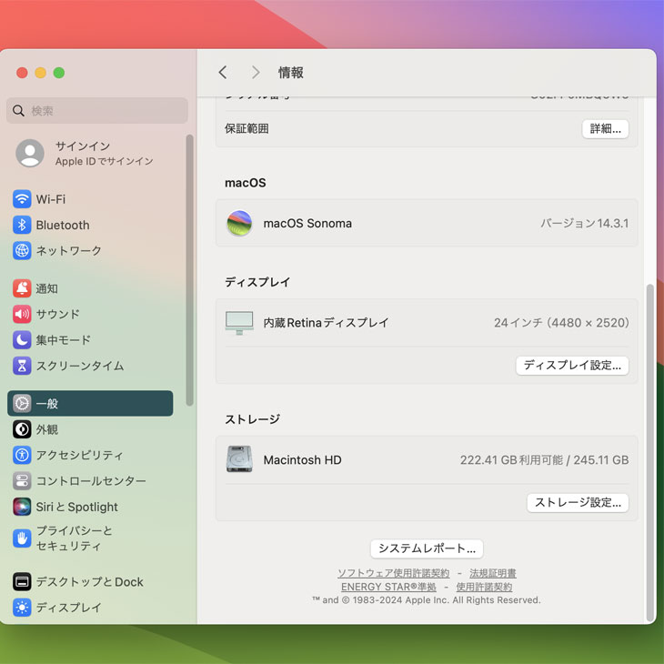Click the 詳細... button for 保証範囲
664x664 pixels.
coord(605,129)
